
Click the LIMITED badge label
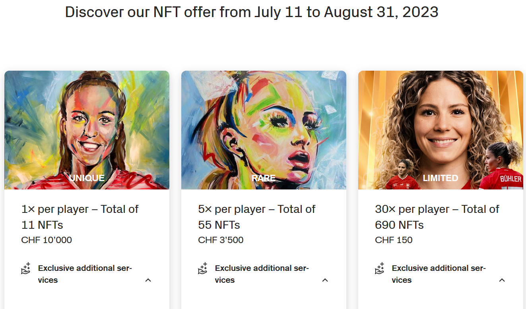coord(441,178)
